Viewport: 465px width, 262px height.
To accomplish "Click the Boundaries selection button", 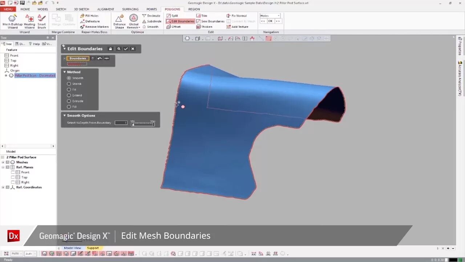I will (78, 58).
